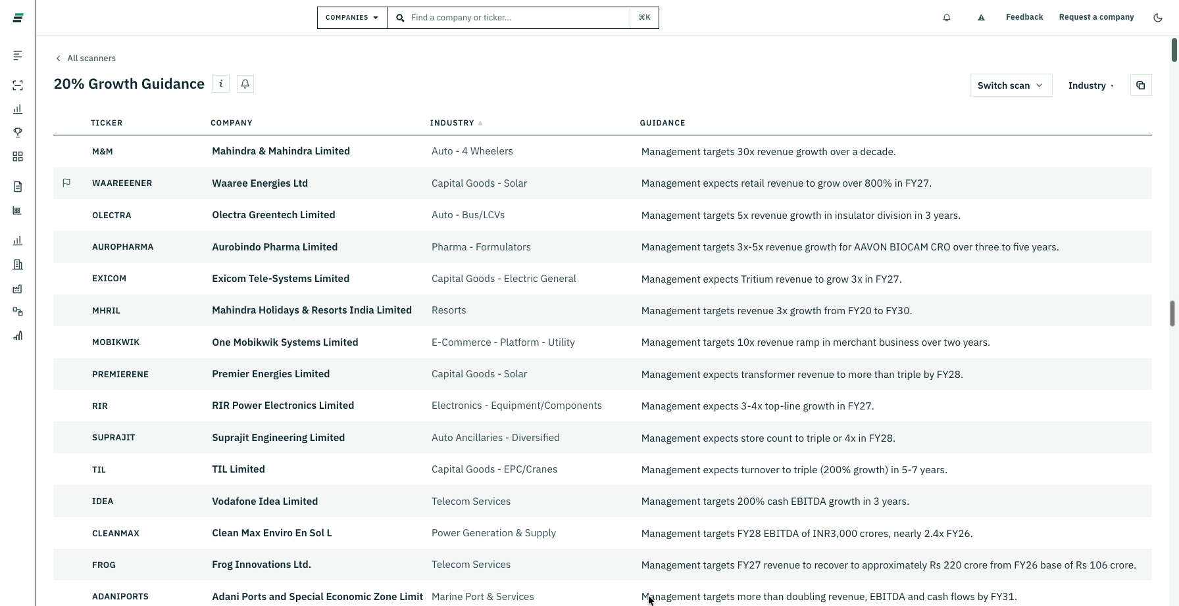
Task: Open Premier Energies Limited
Action: 271,374
